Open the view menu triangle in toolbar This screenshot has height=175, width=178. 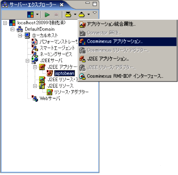pyautogui.click(x=95, y=12)
